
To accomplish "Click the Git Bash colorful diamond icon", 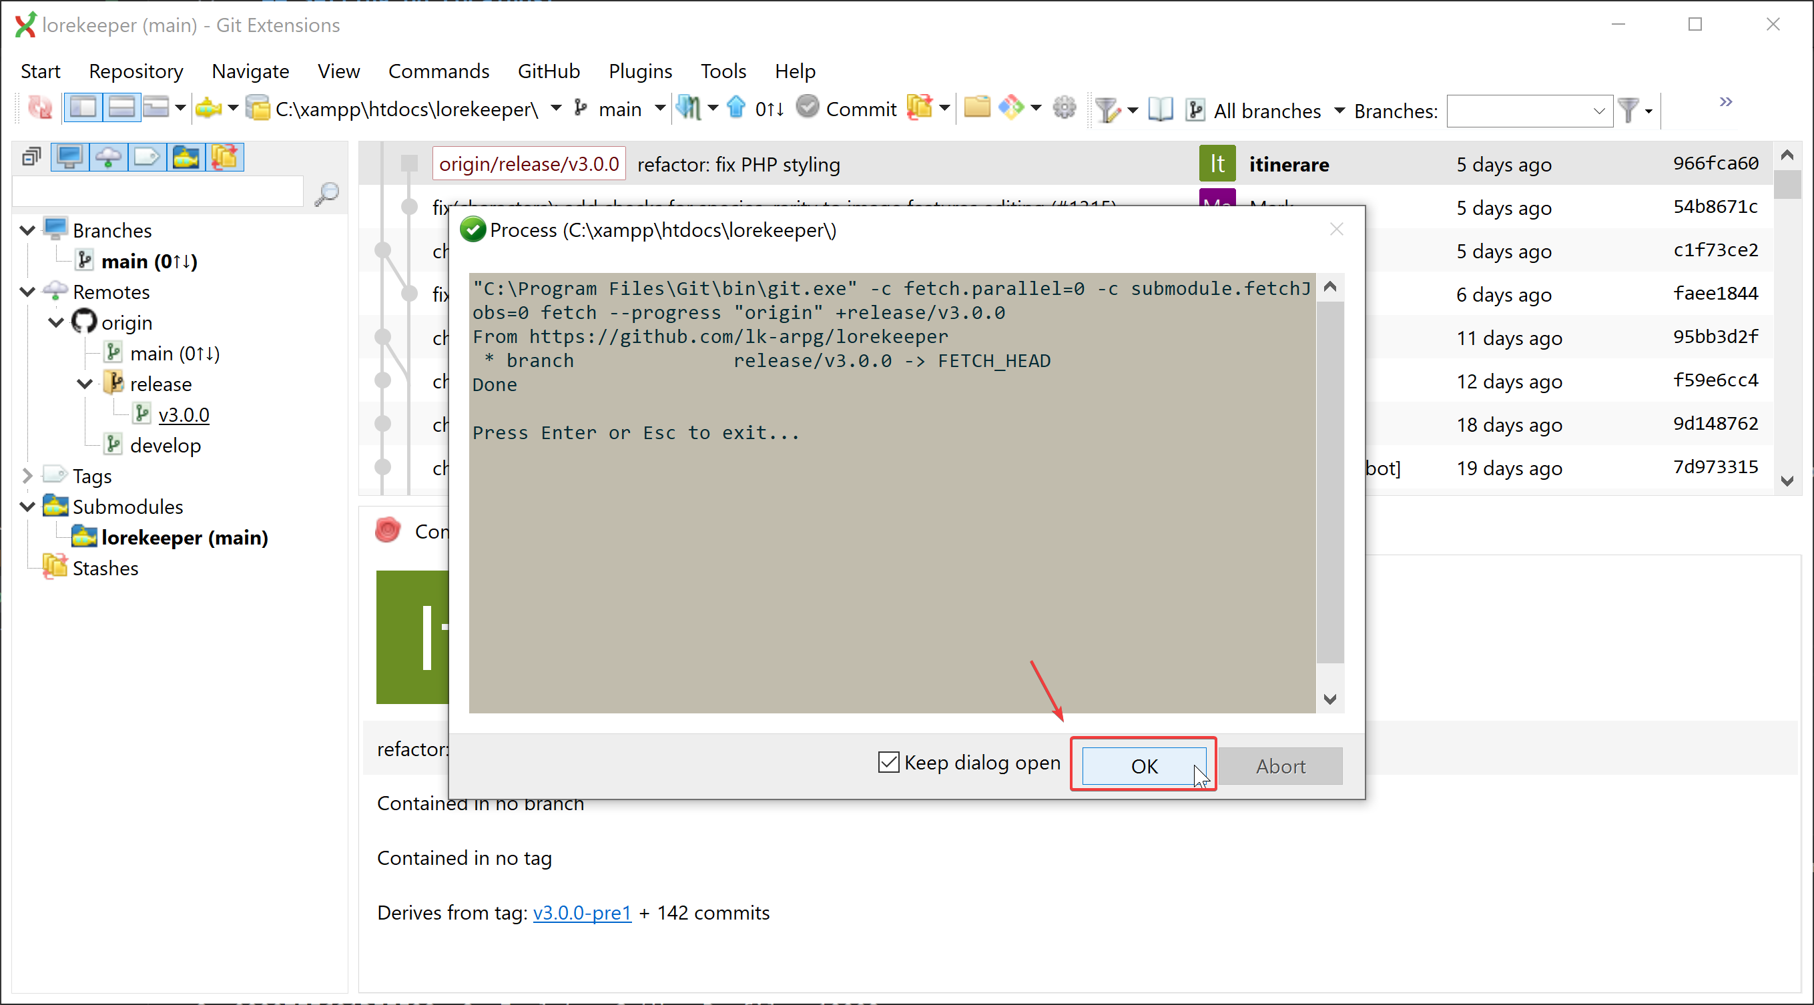I will 1011,107.
